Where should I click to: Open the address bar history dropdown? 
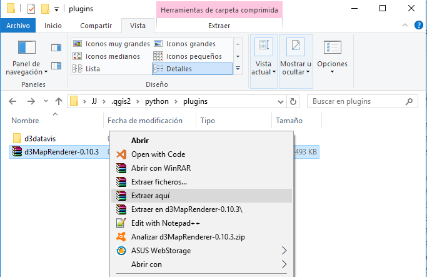pyautogui.click(x=281, y=102)
